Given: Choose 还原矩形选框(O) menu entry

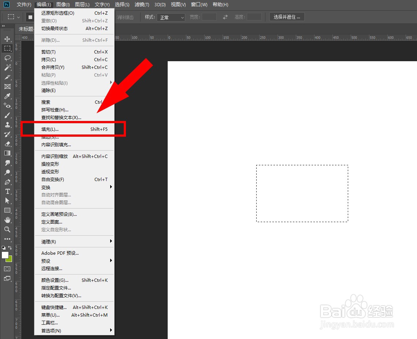Looking at the screenshot, I should [x=74, y=13].
